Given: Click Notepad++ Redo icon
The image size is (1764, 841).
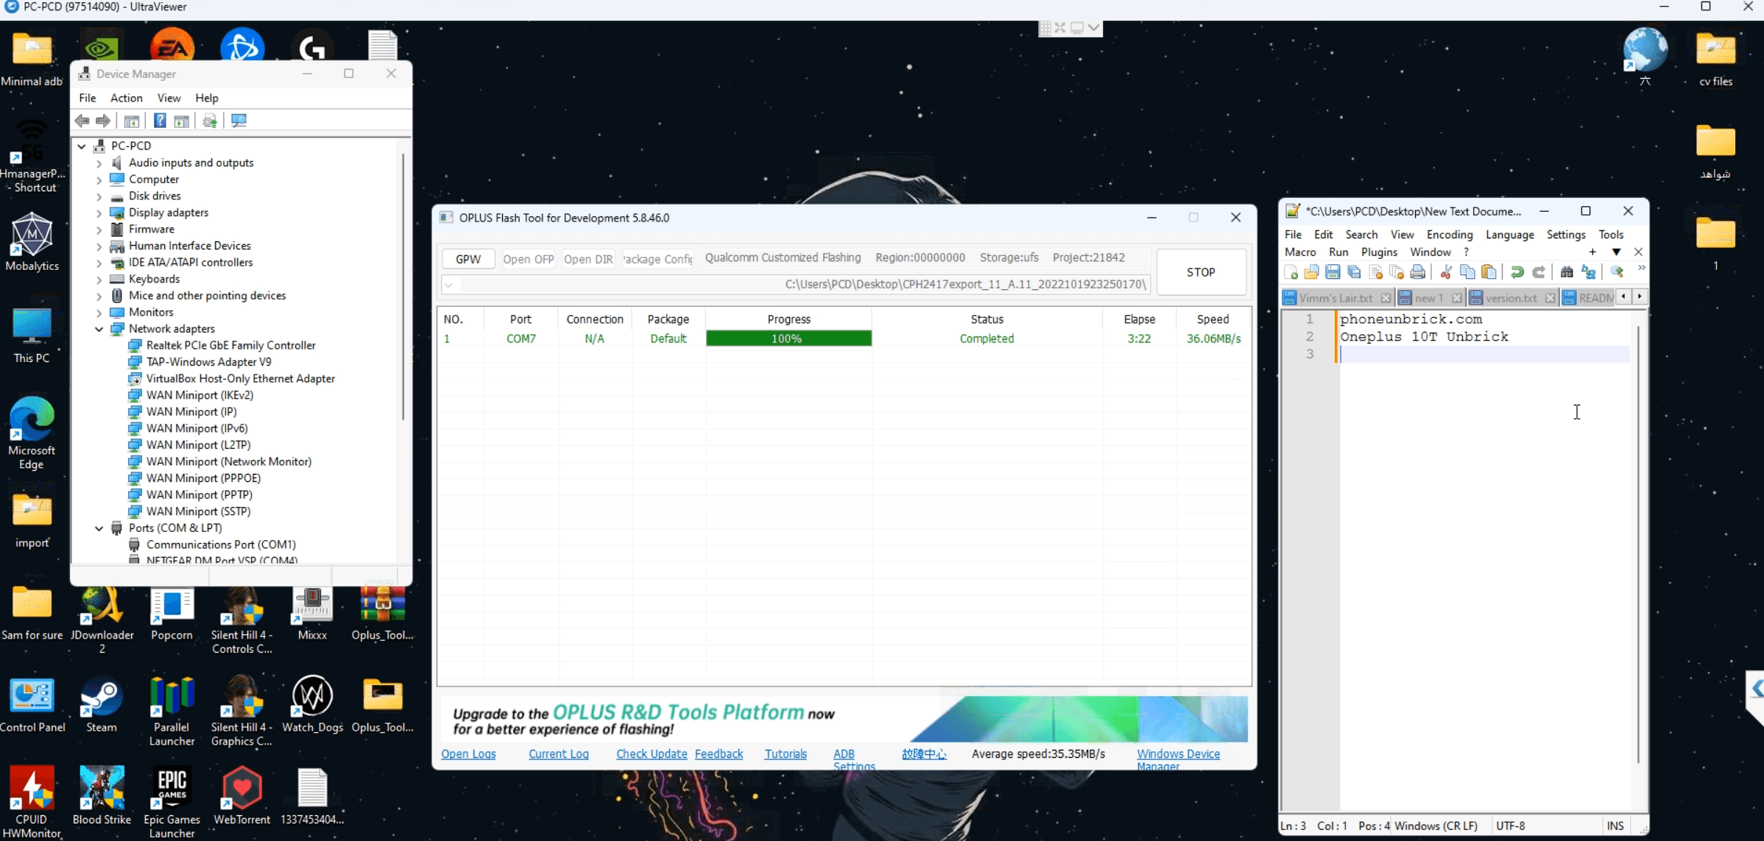Looking at the screenshot, I should 1538,272.
